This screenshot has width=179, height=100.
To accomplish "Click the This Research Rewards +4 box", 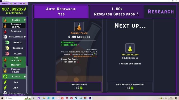I will tap(130, 87).
